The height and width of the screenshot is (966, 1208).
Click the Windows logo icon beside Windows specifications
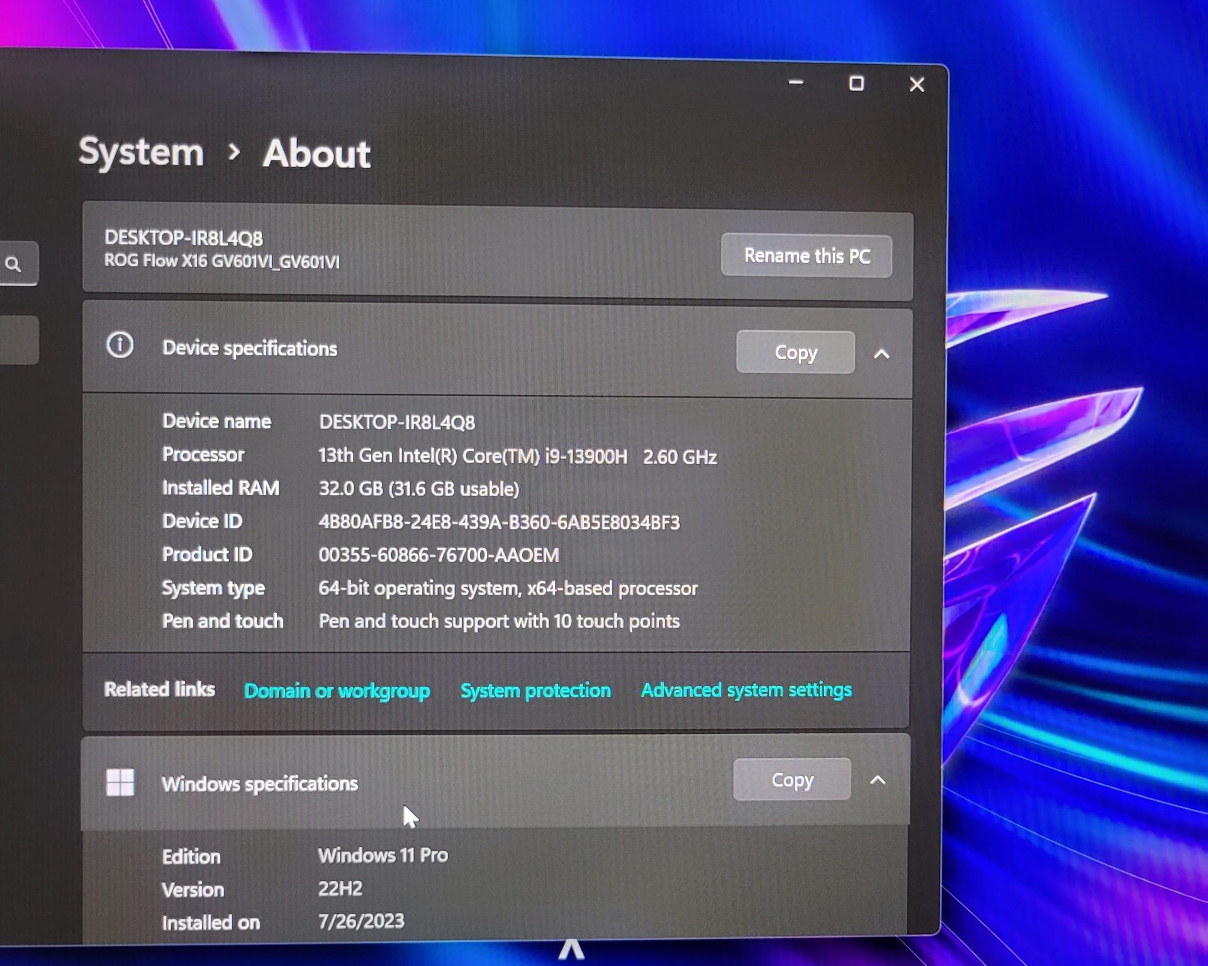120,782
